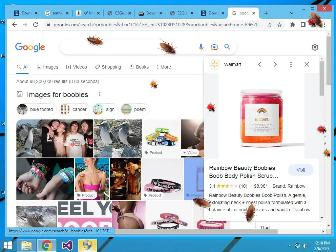The height and width of the screenshot is (252, 336).
Task: Click the Chrome taskbar icon
Action: pos(47,245)
